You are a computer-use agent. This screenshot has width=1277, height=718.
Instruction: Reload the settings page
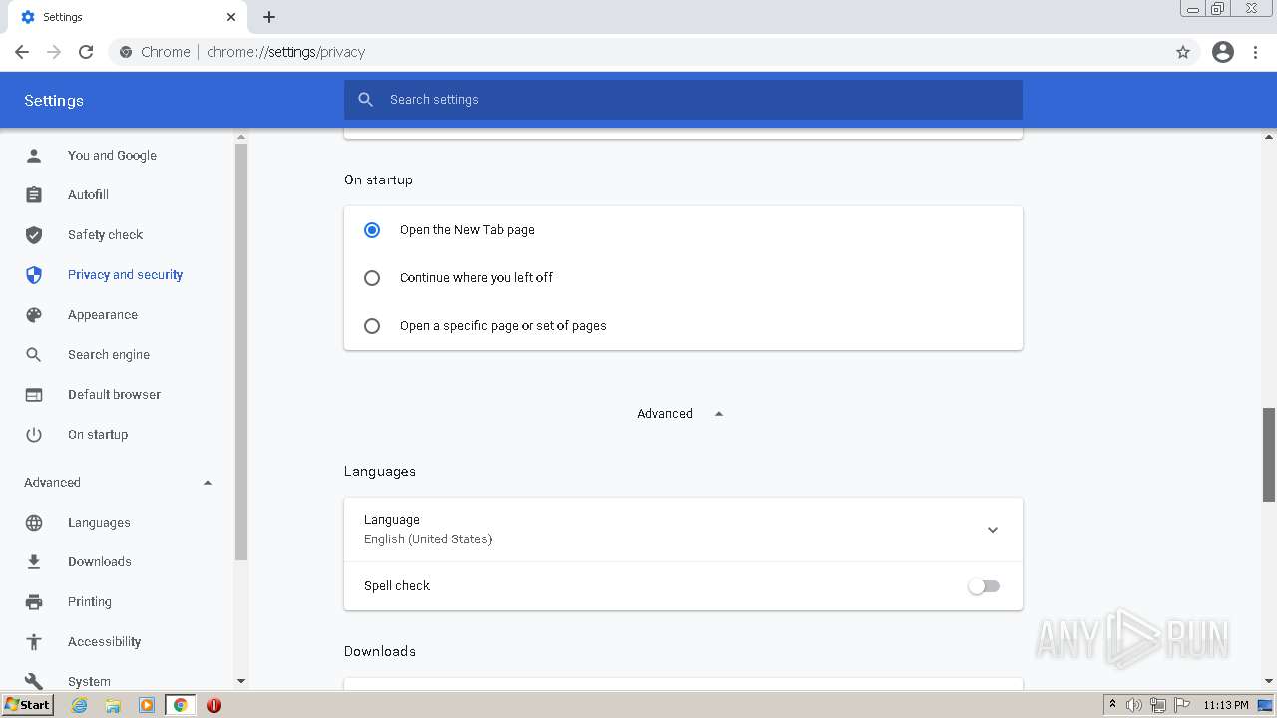tap(86, 52)
